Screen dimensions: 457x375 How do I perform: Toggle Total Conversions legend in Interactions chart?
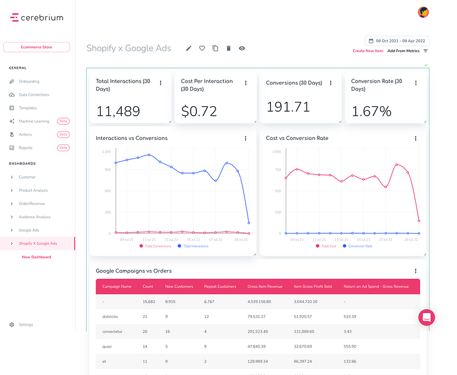pos(155,246)
